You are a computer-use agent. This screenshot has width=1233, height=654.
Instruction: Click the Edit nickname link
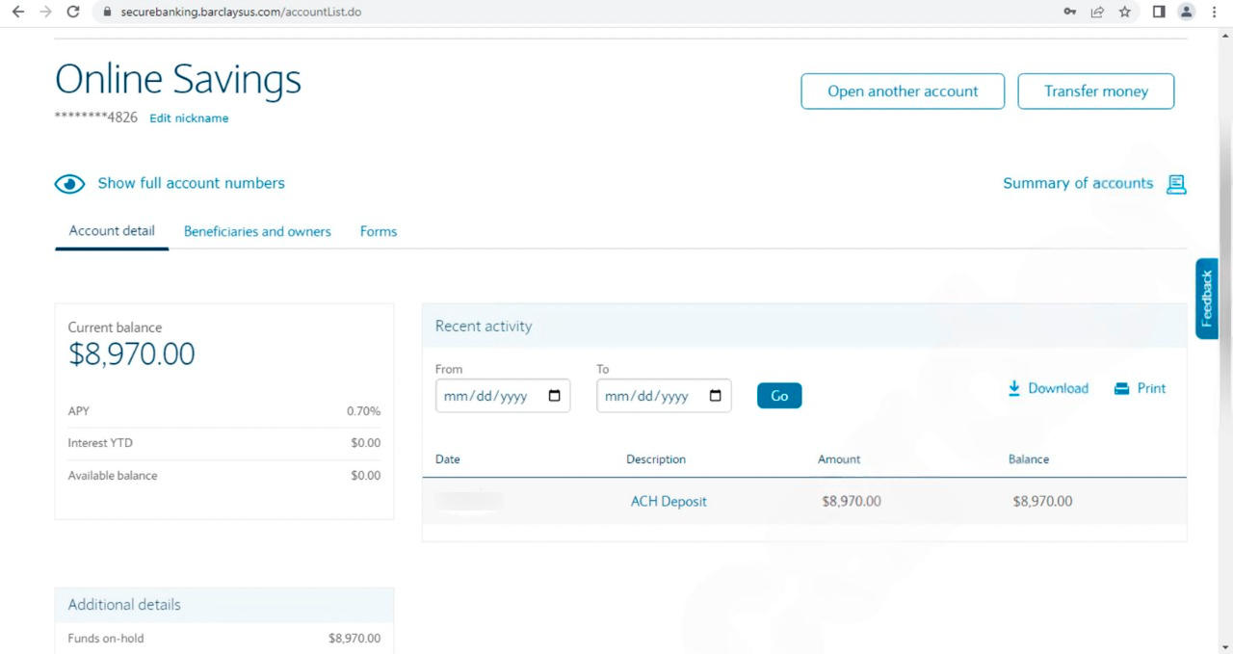[189, 118]
